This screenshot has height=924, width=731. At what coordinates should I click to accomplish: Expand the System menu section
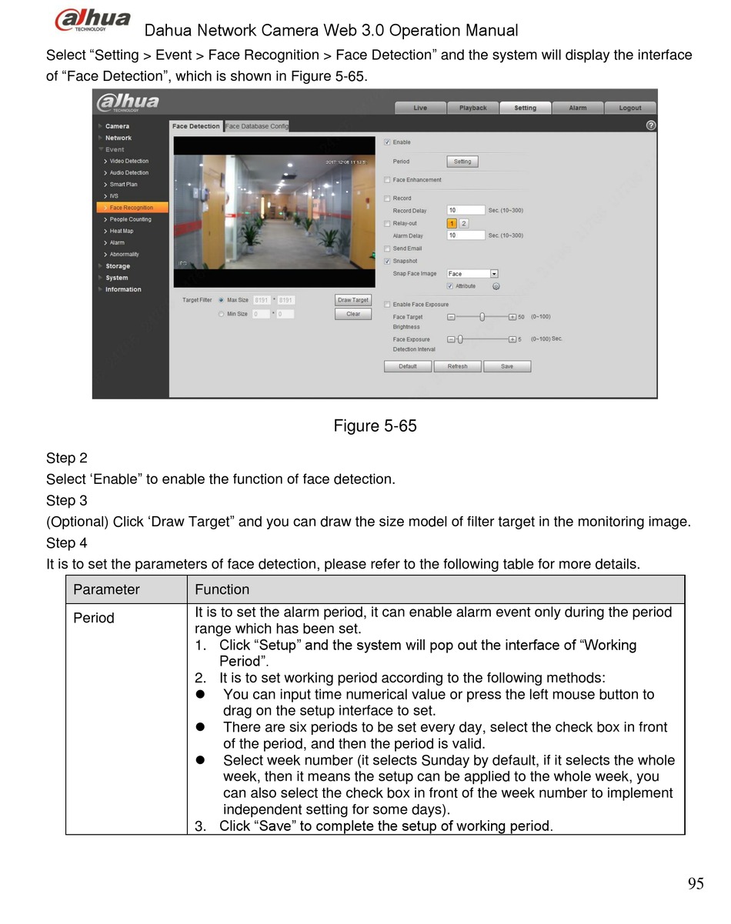117,278
